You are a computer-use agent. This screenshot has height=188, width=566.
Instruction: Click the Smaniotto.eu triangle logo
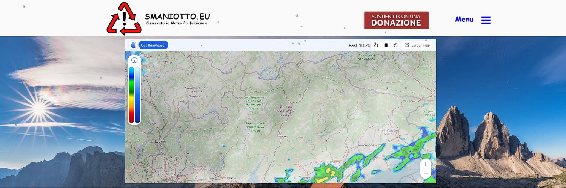point(124,19)
